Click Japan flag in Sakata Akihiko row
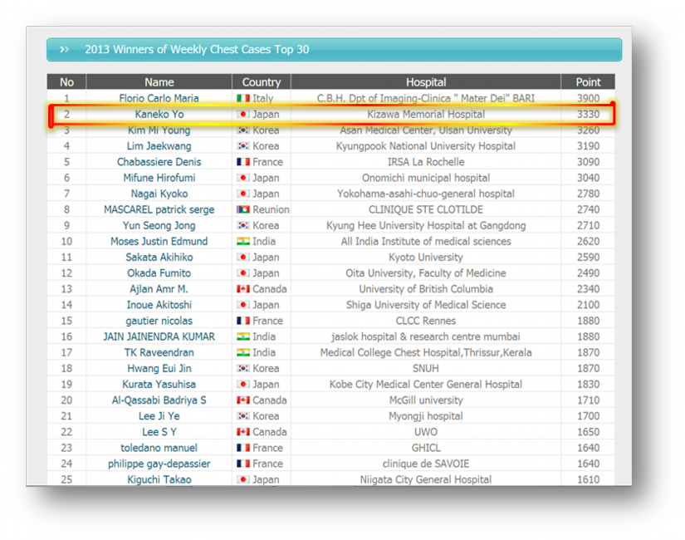The height and width of the screenshot is (540, 685). (x=243, y=257)
